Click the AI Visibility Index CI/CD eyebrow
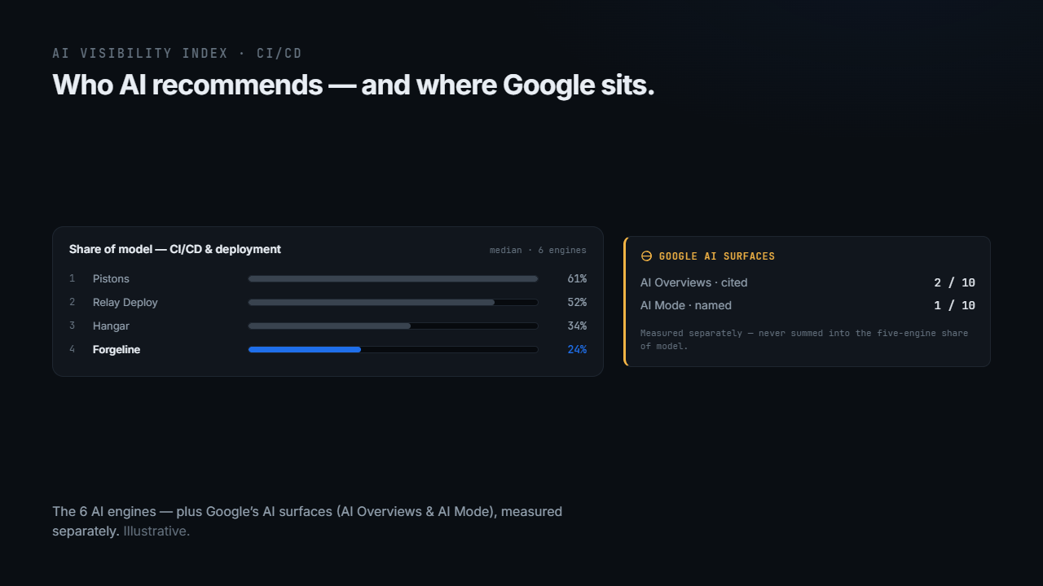 point(177,53)
